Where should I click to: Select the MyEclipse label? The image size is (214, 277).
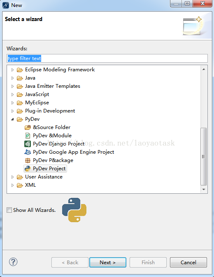click(x=37, y=103)
